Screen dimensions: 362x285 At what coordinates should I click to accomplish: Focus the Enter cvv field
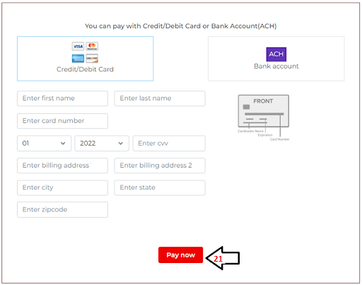(169, 144)
